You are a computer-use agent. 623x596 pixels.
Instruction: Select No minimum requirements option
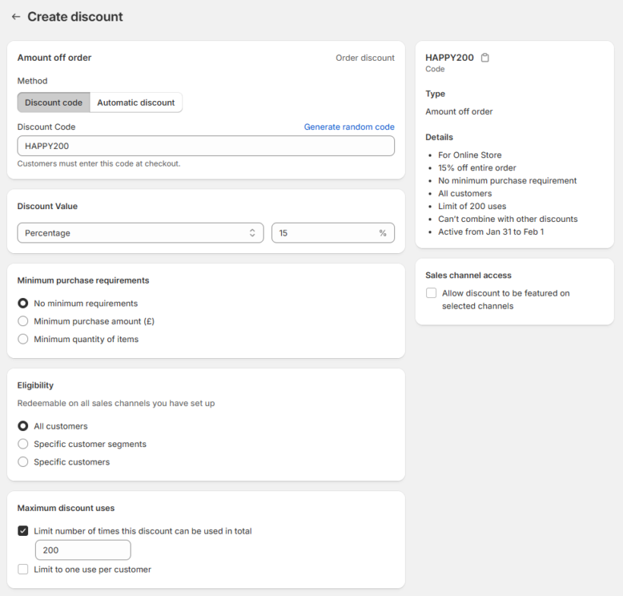(x=23, y=303)
